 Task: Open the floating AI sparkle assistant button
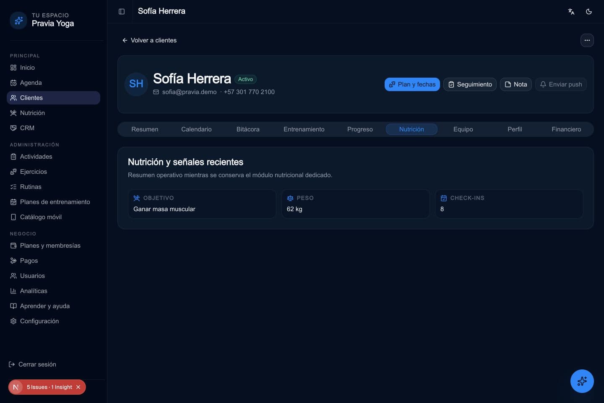pyautogui.click(x=582, y=381)
